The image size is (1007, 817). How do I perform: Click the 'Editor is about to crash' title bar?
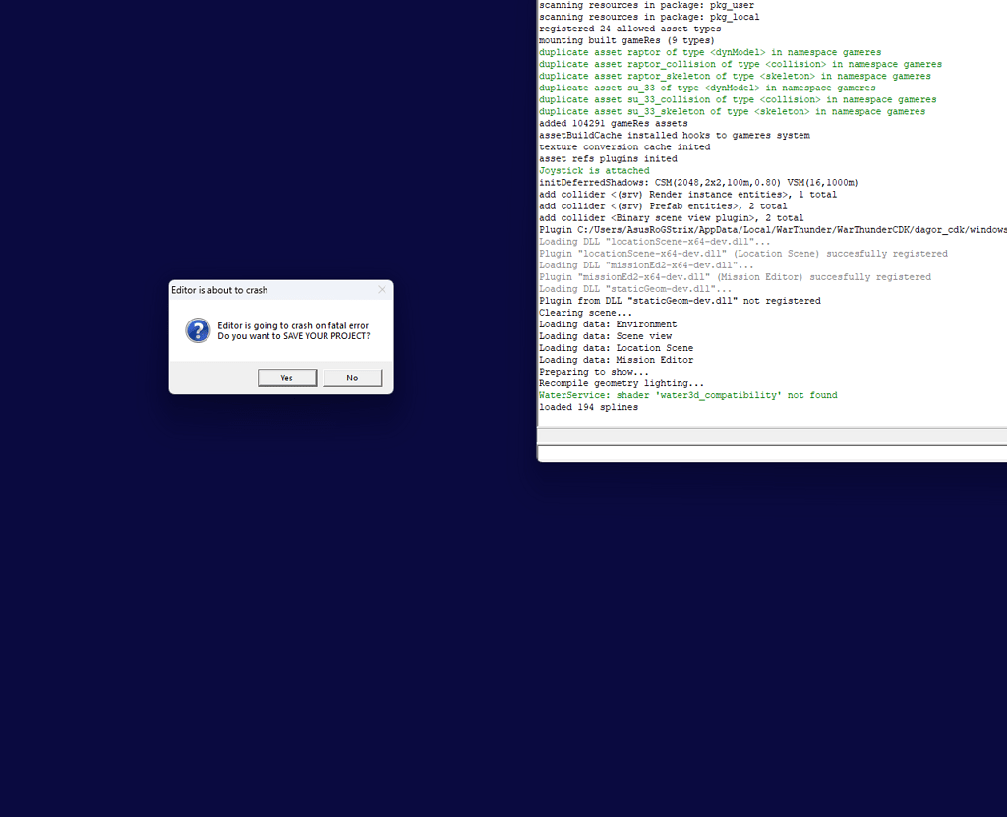tap(266, 290)
